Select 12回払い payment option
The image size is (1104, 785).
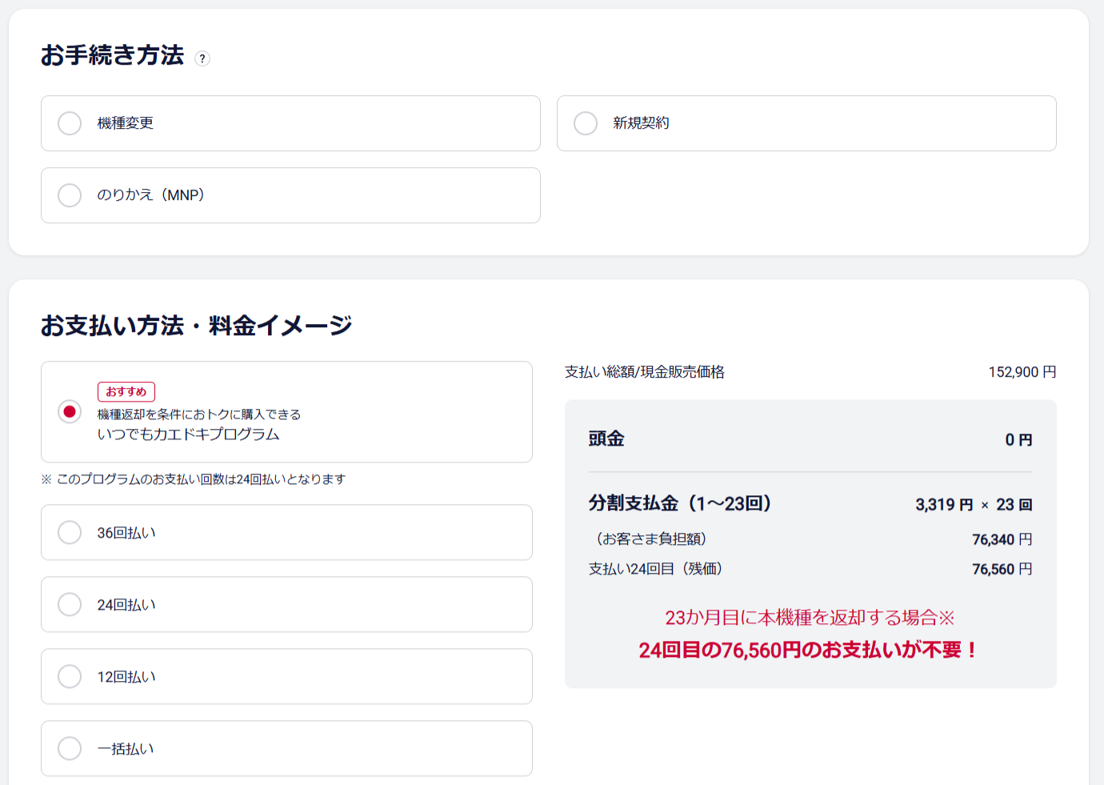[70, 676]
